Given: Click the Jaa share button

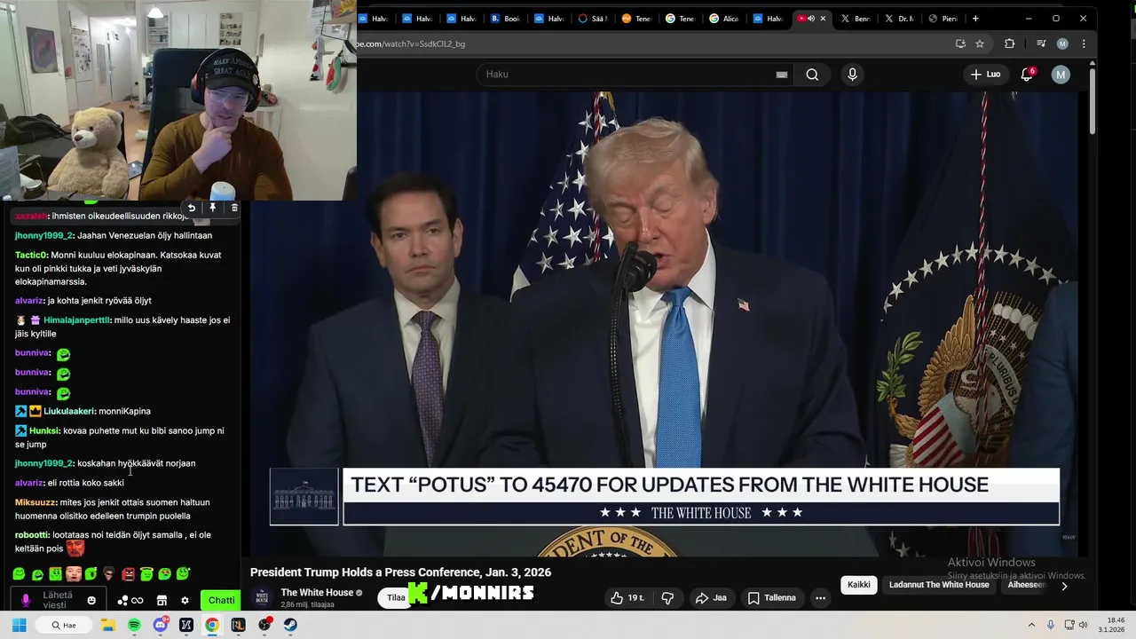Looking at the screenshot, I should click(711, 598).
